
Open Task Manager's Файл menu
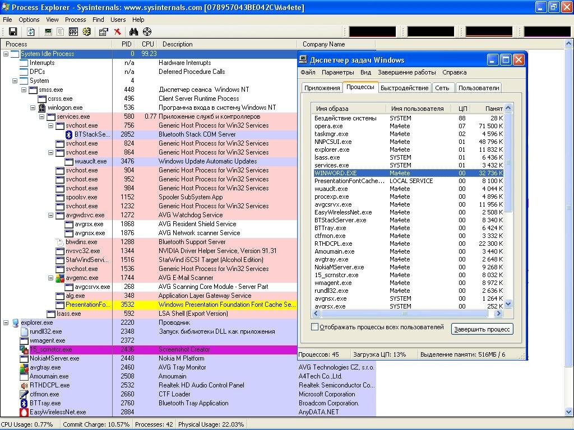pyautogui.click(x=308, y=72)
